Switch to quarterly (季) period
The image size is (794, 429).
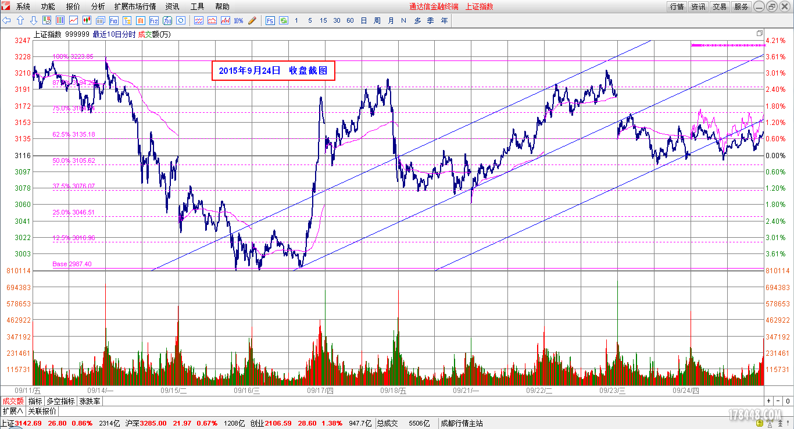(431, 20)
